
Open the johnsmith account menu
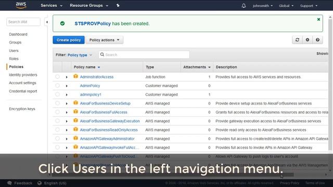pos(263,6)
